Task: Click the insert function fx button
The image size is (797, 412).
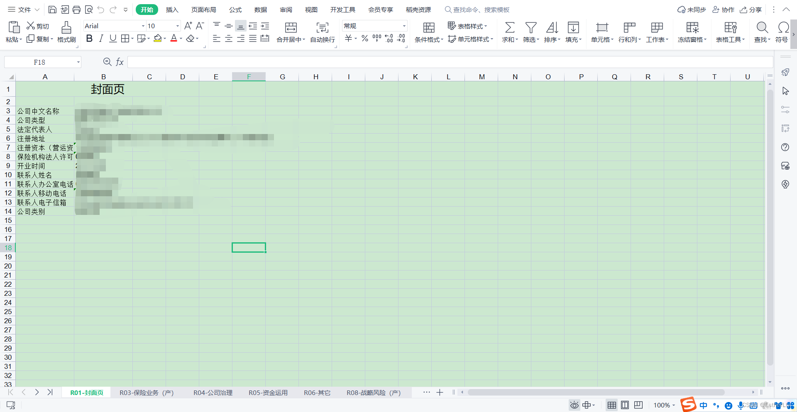Action: [120, 62]
